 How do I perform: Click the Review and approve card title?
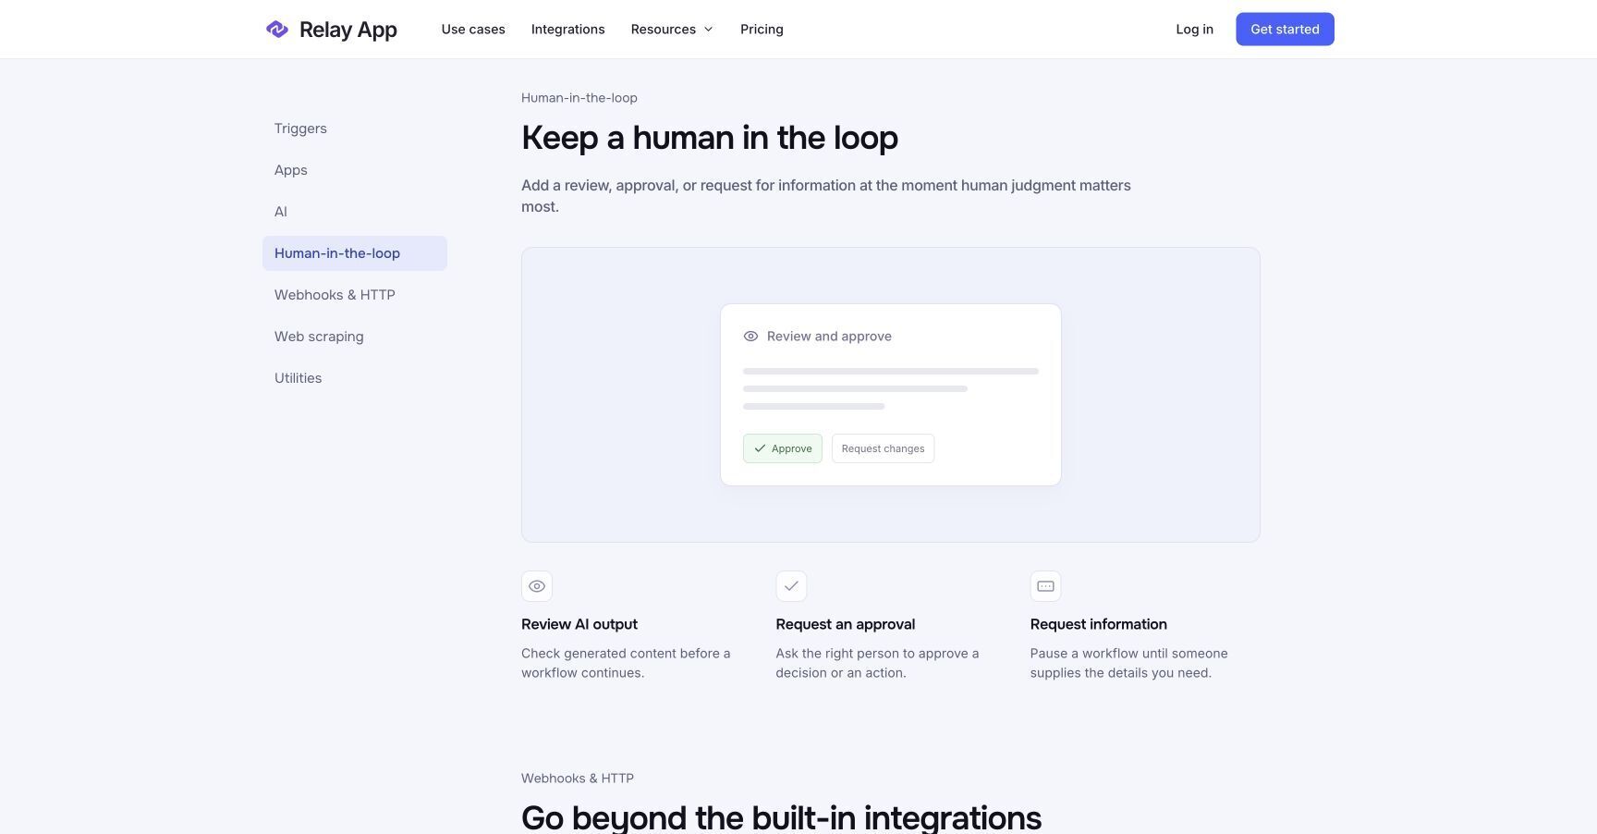829,337
